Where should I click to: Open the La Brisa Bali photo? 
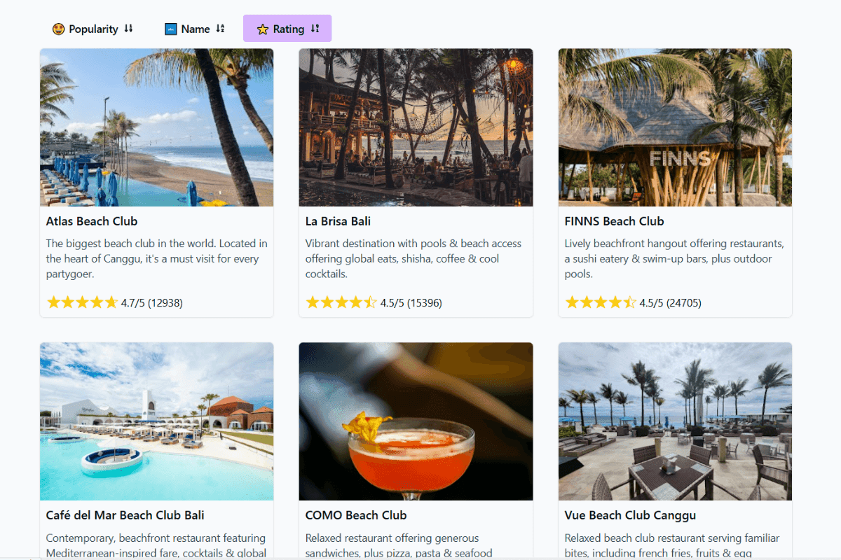click(416, 127)
